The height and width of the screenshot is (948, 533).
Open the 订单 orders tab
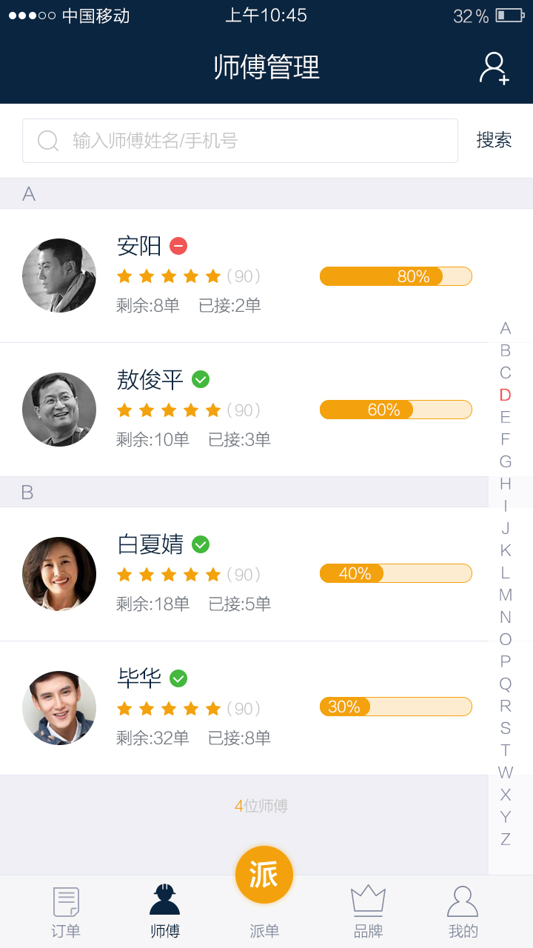coord(66,912)
